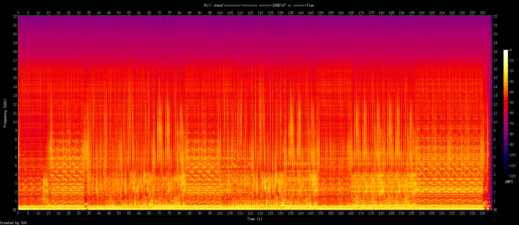Click 'DC' on the right frequency axis
519x225 pixels.
(x=495, y=210)
